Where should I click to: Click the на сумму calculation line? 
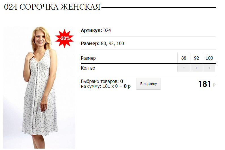[106, 86]
